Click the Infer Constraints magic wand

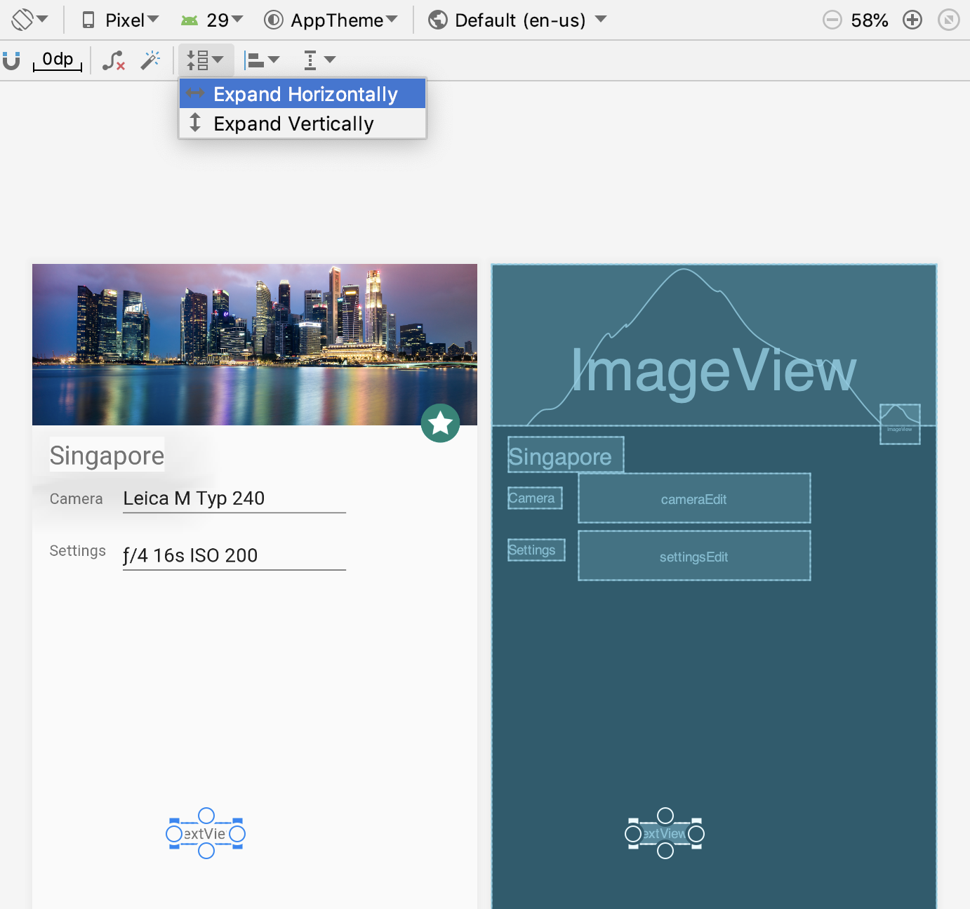150,60
